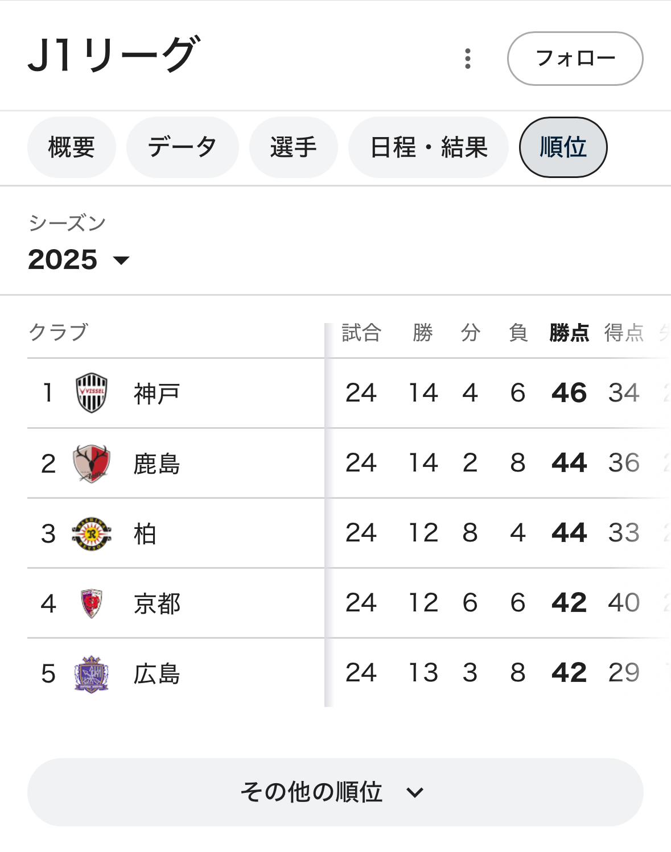Select the 順位 tab
Viewport: 671px width, 852px height.
pyautogui.click(x=563, y=147)
